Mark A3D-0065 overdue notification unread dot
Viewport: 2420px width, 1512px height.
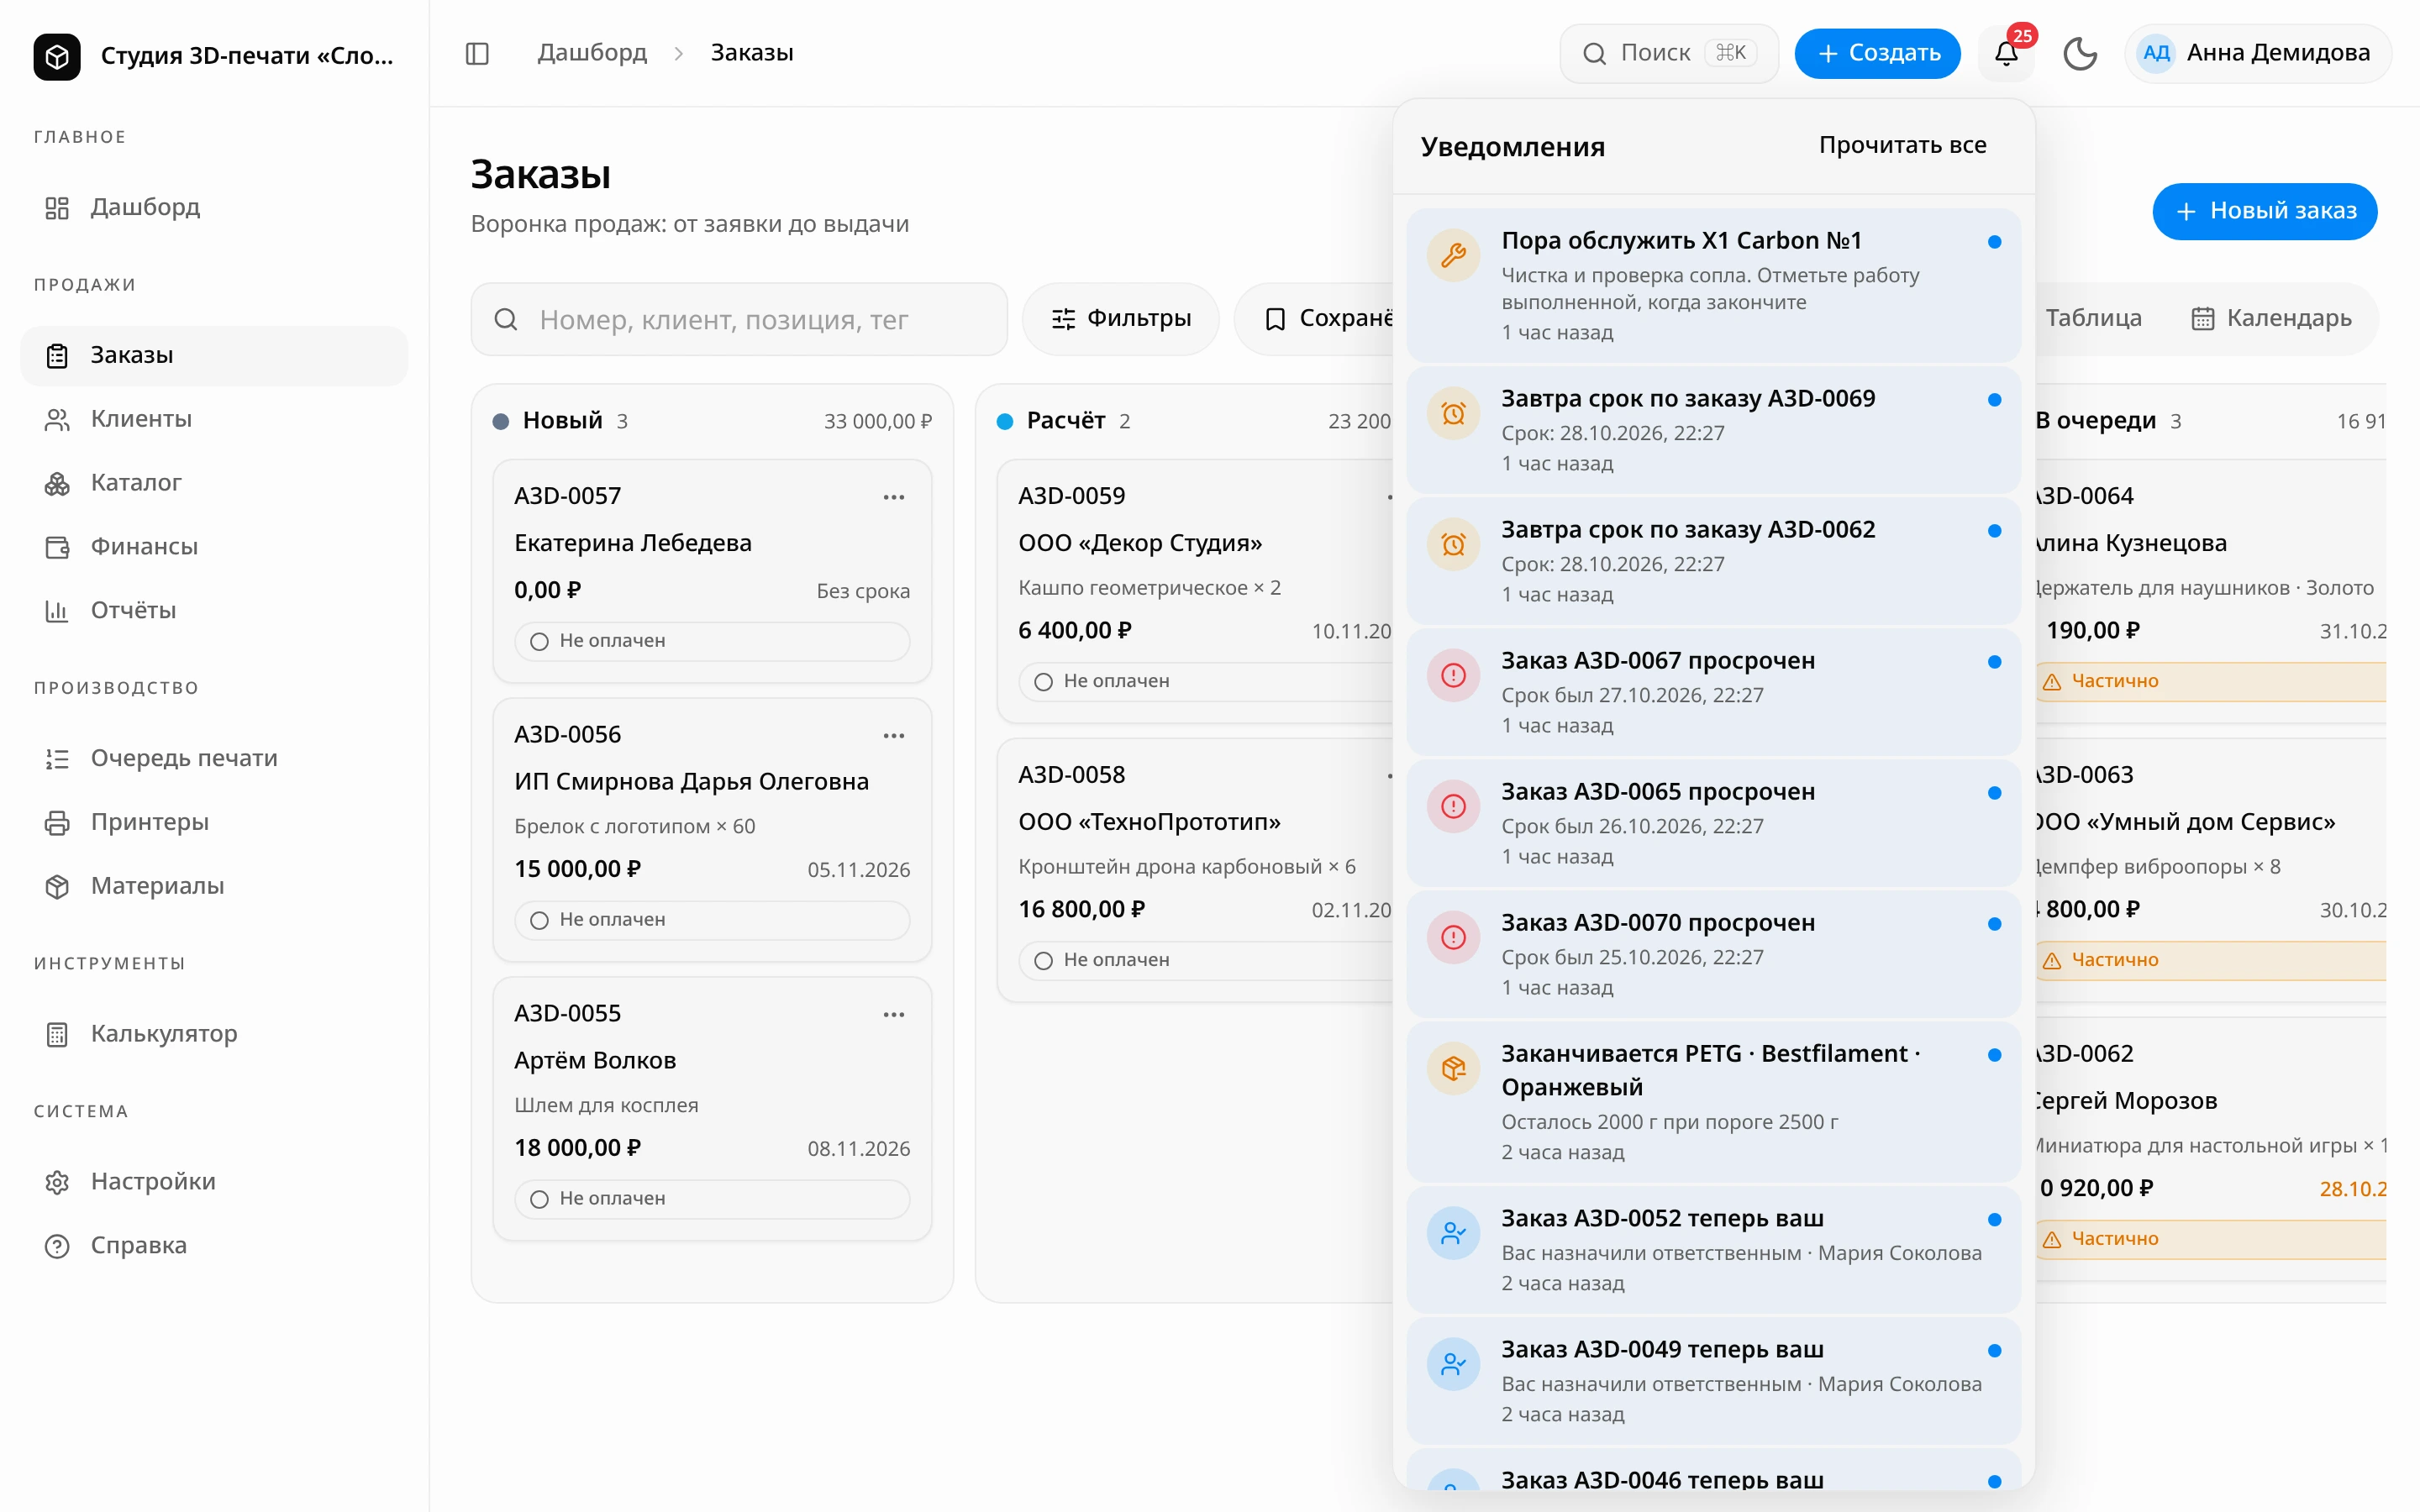point(1994,793)
